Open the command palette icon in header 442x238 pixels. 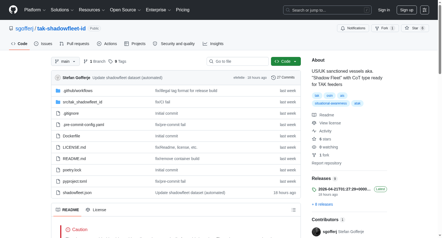coord(425,10)
